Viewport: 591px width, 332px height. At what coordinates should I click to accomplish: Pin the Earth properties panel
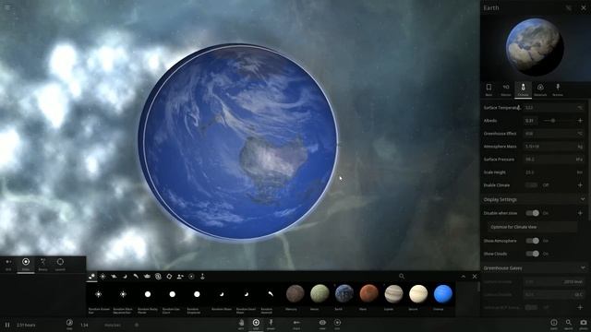(569, 7)
